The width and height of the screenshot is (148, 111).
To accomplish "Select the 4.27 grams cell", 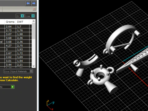I will (10, 46).
